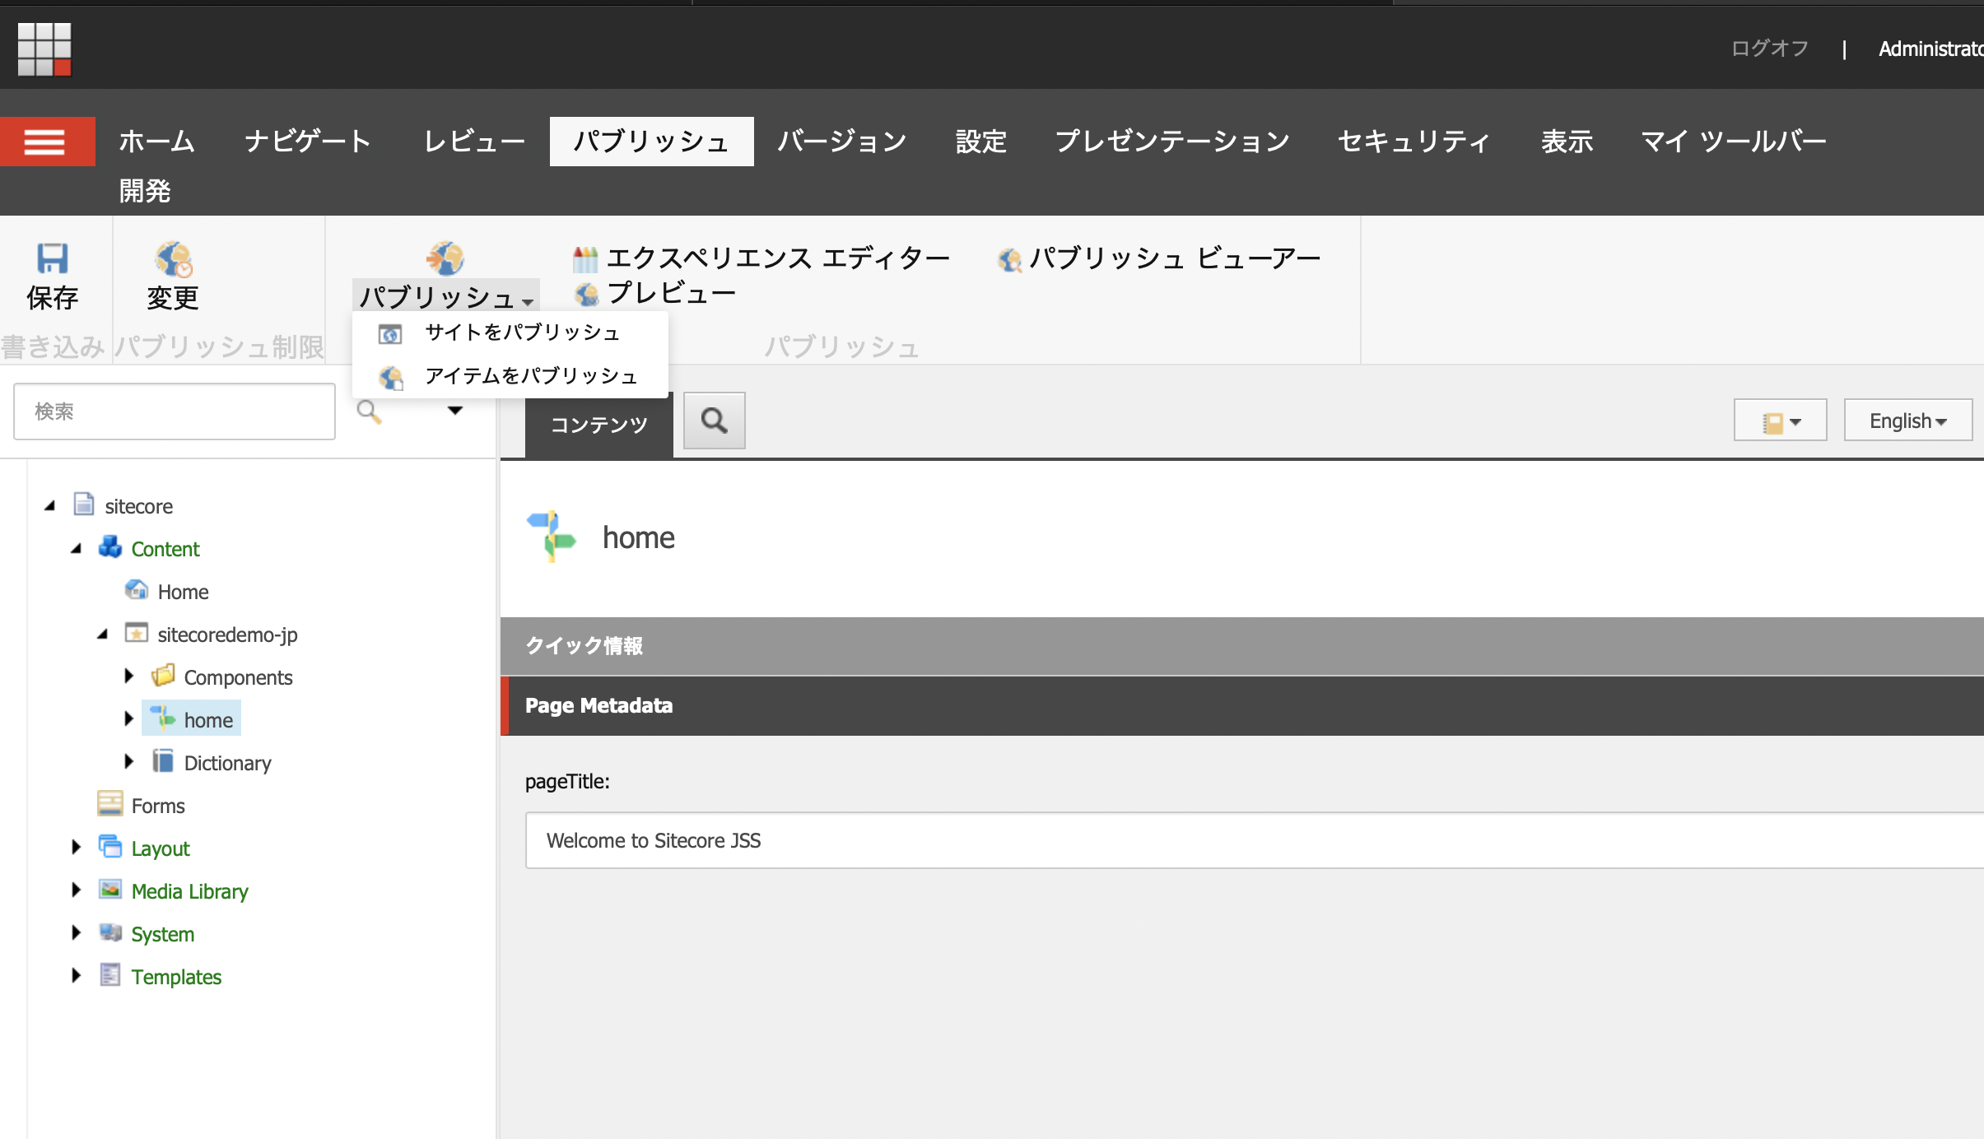This screenshot has height=1139, width=1984.
Task: Click the large パブリッシュ globe icon
Action: [x=445, y=258]
